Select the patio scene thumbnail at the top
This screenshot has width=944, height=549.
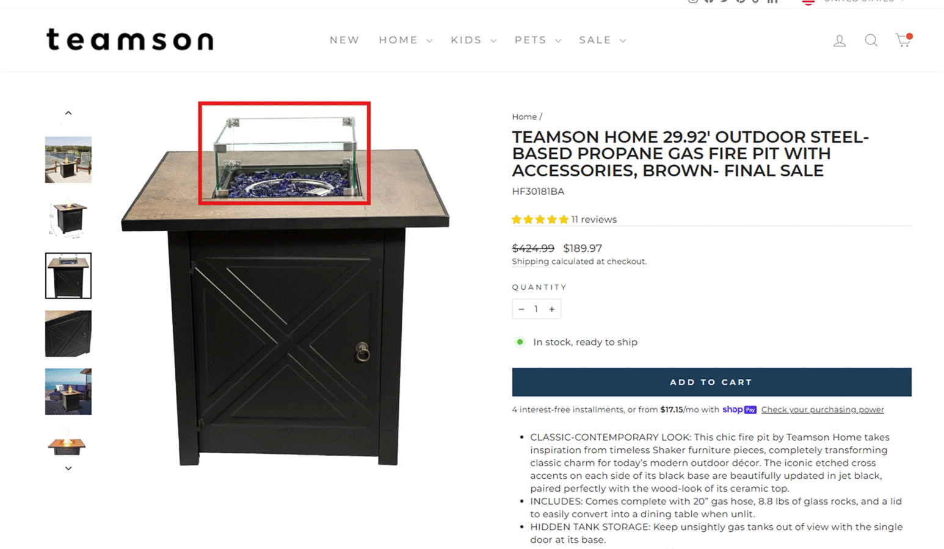click(x=68, y=160)
